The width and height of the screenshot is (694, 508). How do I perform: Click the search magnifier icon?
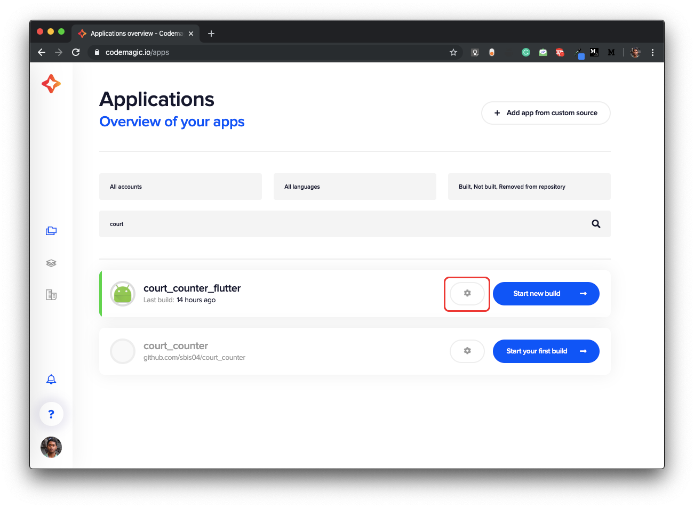pyautogui.click(x=596, y=224)
